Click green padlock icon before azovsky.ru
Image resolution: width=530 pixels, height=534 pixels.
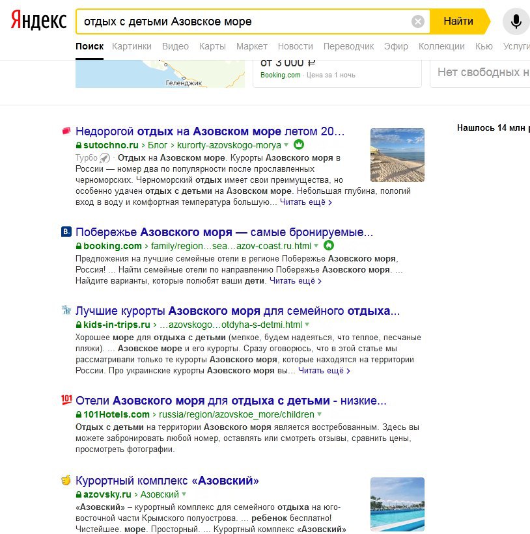[x=79, y=494]
